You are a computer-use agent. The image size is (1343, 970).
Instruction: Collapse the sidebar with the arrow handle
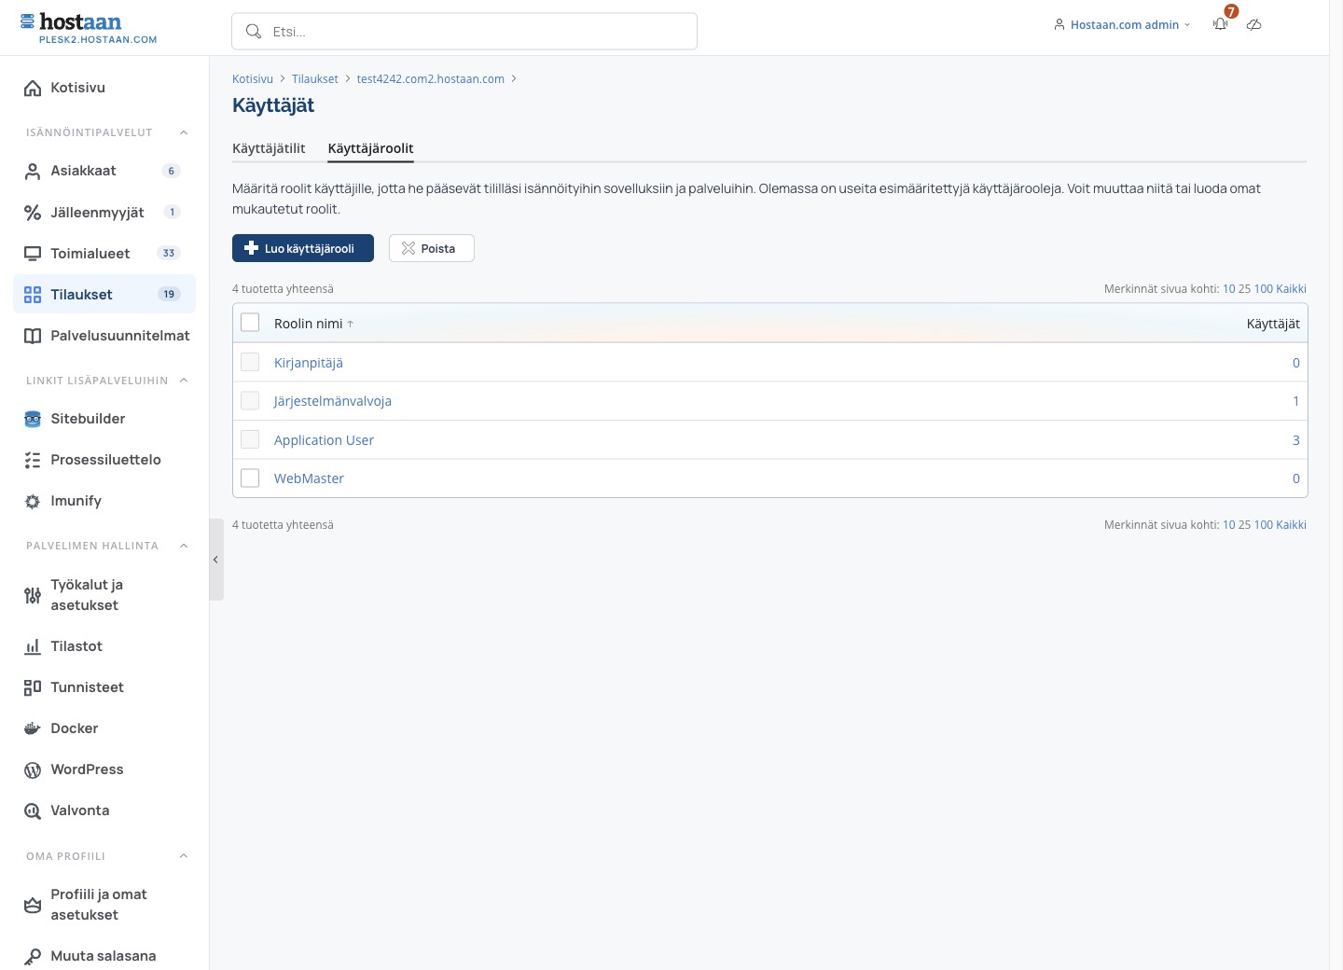[x=215, y=560]
